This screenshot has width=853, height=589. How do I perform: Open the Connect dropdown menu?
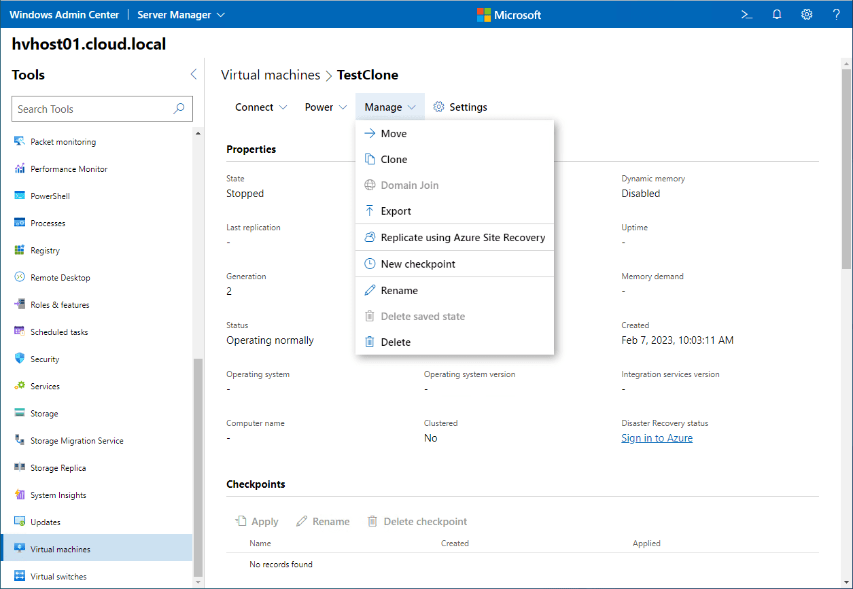(261, 107)
